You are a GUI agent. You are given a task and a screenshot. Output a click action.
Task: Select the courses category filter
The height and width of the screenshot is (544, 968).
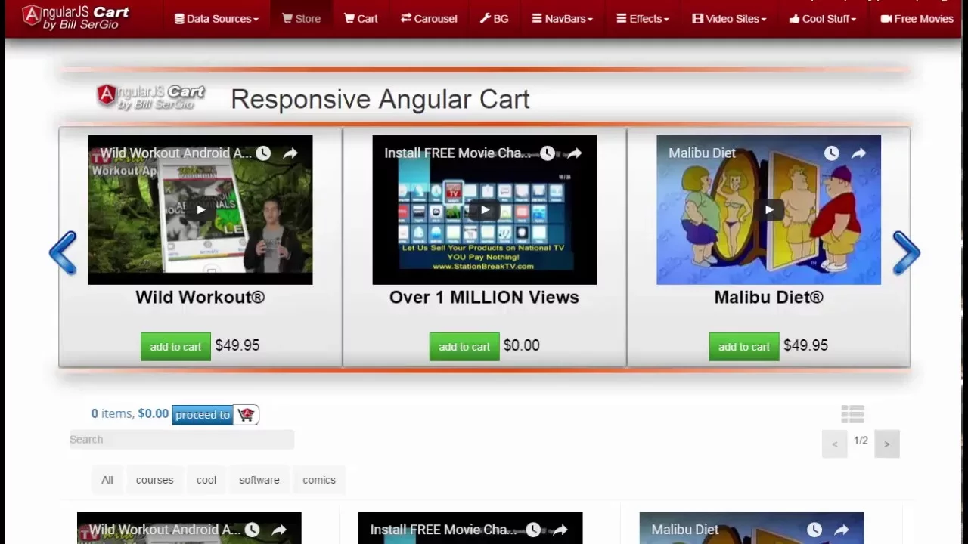[x=154, y=480]
